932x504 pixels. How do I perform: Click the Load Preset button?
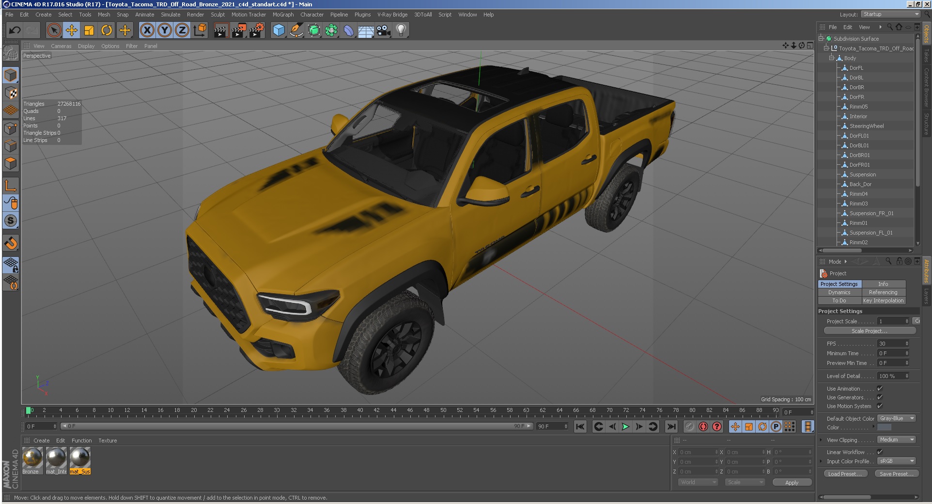coord(845,474)
